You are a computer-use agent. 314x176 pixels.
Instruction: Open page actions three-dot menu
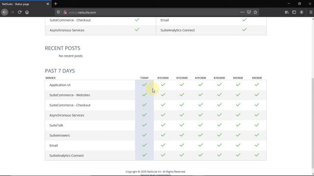[x=242, y=12]
